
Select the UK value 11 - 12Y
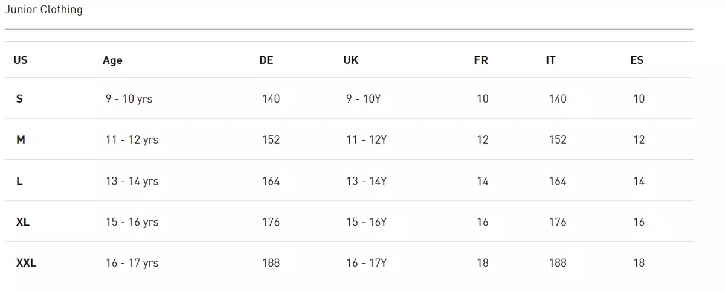pos(367,140)
